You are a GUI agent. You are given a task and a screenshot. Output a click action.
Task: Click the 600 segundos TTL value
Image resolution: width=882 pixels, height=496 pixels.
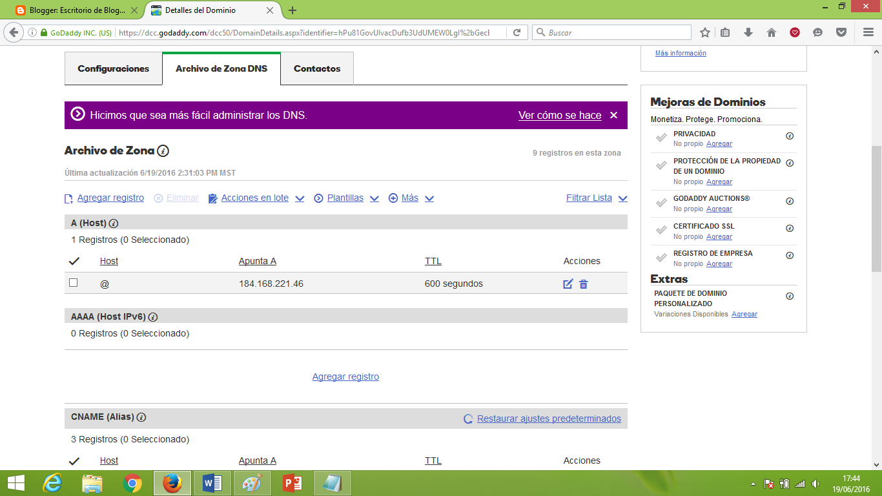[x=454, y=284]
